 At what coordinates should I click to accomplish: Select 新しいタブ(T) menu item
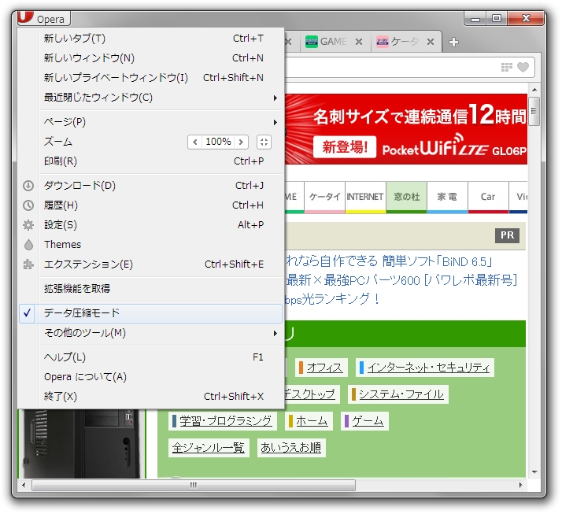(150, 39)
